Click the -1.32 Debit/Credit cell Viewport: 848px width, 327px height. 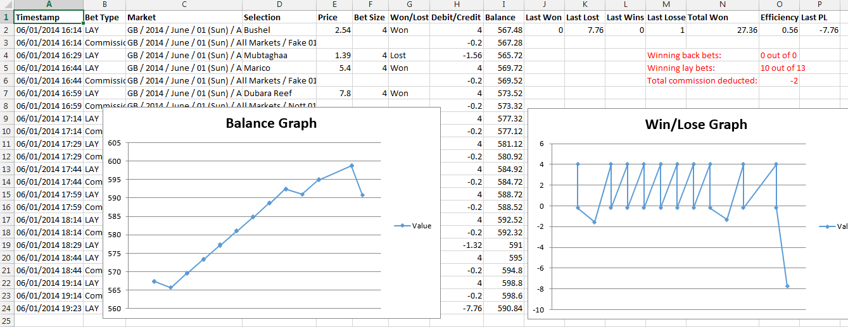457,245
